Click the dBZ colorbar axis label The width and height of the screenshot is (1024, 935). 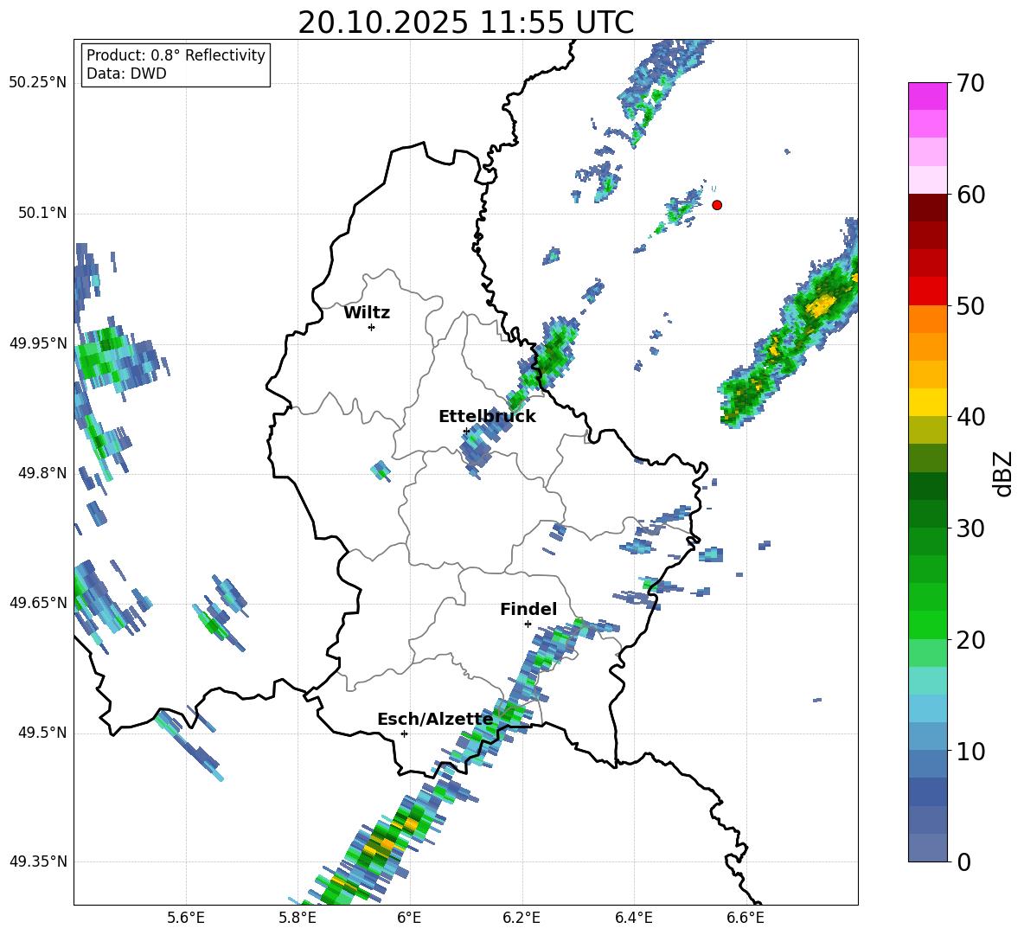pos(1004,473)
